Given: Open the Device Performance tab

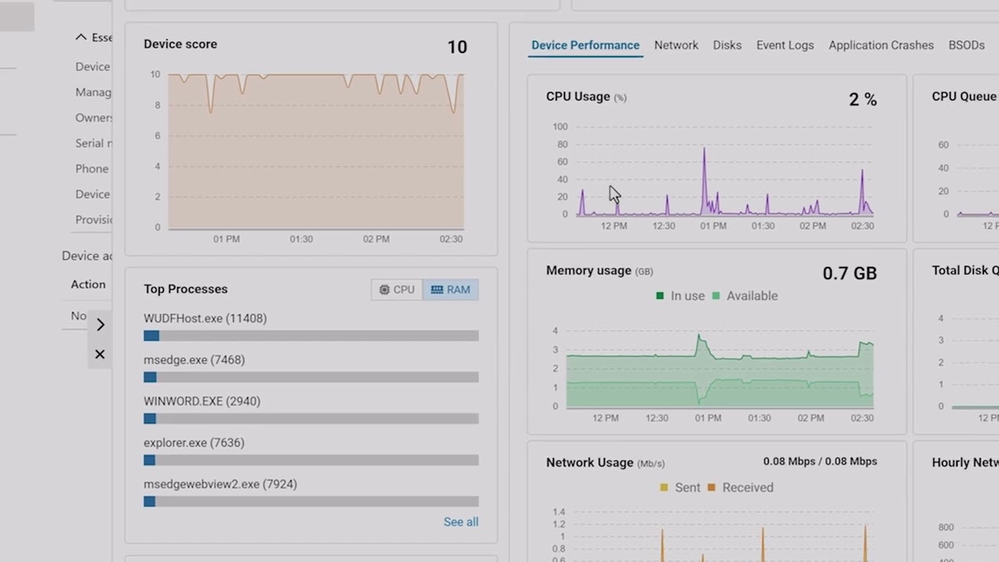Looking at the screenshot, I should pyautogui.click(x=585, y=45).
